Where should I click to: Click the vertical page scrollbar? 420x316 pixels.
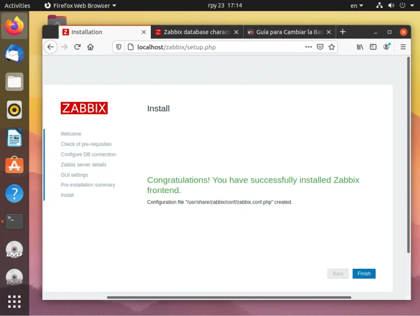point(408,155)
